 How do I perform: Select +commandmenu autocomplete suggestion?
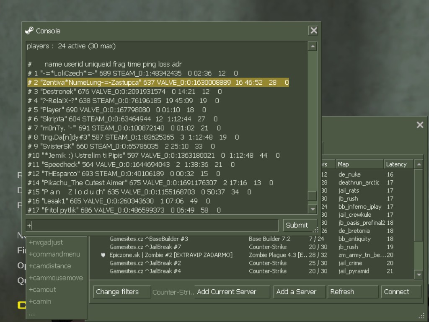click(x=54, y=254)
